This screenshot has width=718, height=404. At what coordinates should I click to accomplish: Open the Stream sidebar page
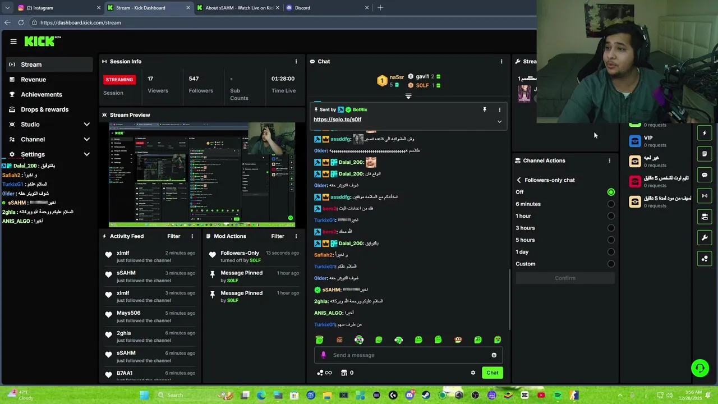49,65
